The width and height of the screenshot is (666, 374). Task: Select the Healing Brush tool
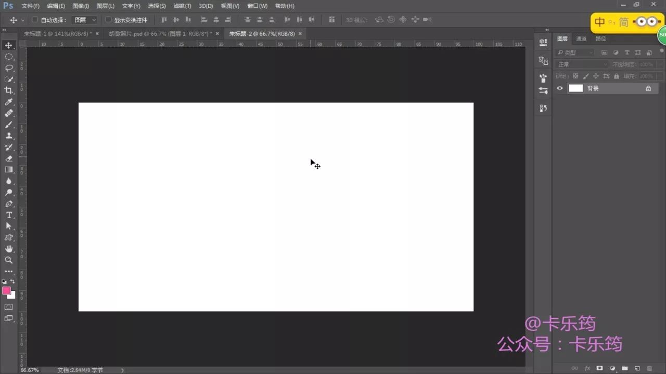[9, 113]
